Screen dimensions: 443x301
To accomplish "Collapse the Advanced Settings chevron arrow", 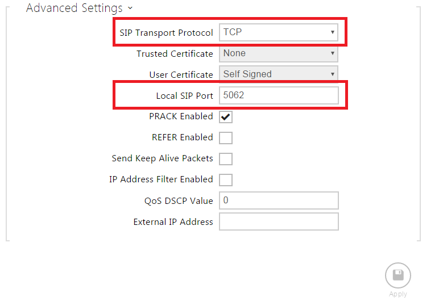I will (x=130, y=9).
